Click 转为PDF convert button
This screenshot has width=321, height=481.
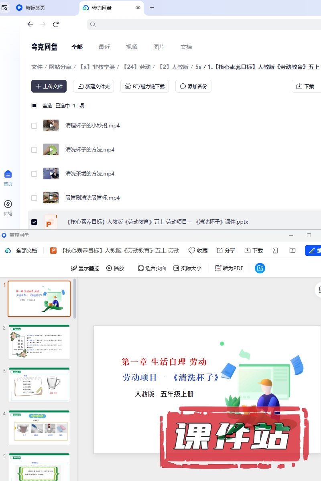pos(229,268)
